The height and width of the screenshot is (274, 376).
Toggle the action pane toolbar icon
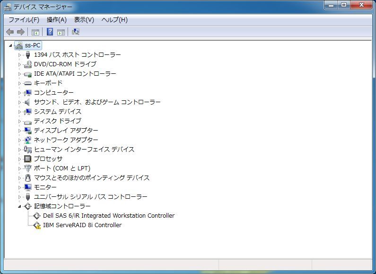(61, 32)
